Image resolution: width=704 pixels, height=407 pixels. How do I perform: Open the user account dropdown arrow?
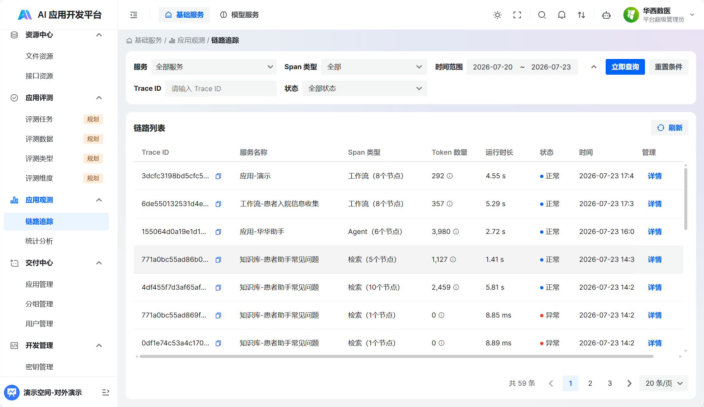coord(693,15)
